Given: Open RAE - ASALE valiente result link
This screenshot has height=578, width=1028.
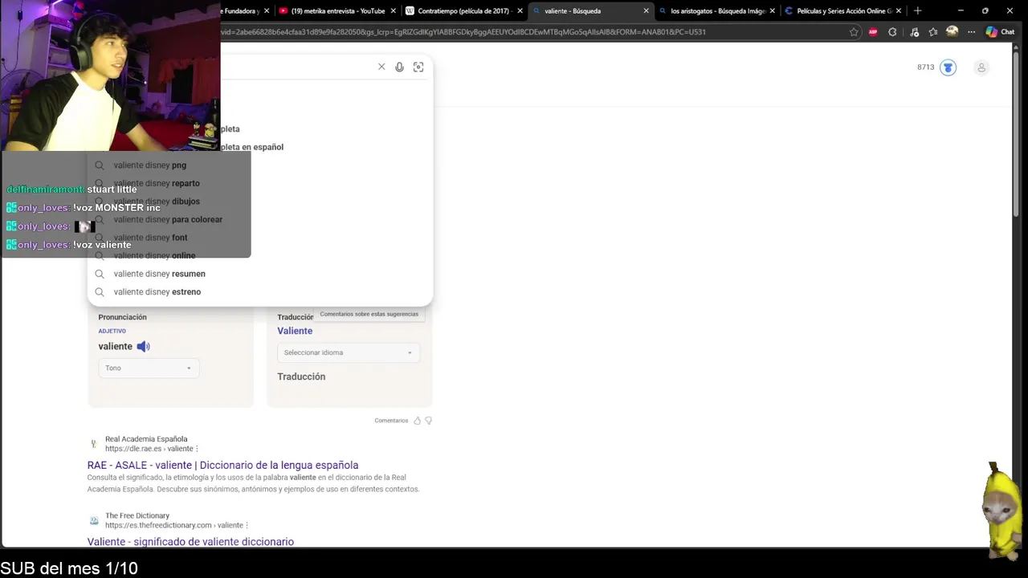Looking at the screenshot, I should tap(222, 465).
